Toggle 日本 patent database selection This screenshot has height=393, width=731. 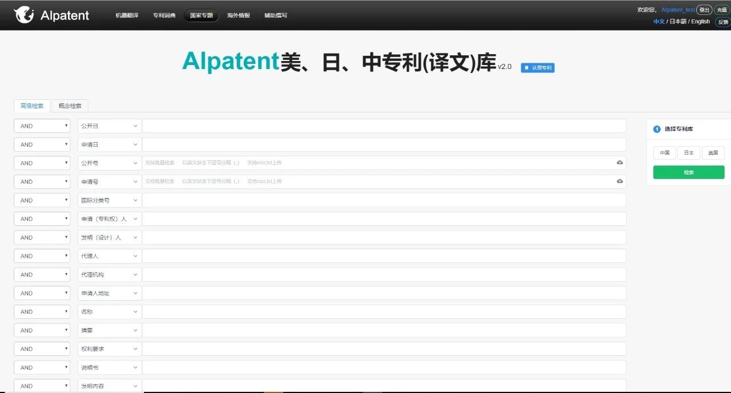coord(689,153)
